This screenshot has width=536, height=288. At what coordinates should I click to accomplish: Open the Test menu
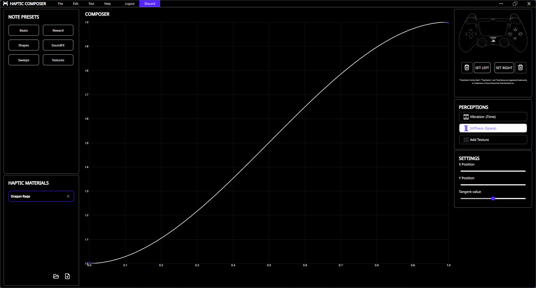(x=91, y=4)
